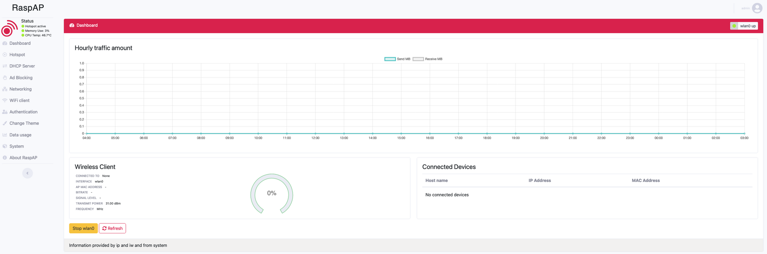Open the Dashboard menu item

[x=20, y=43]
